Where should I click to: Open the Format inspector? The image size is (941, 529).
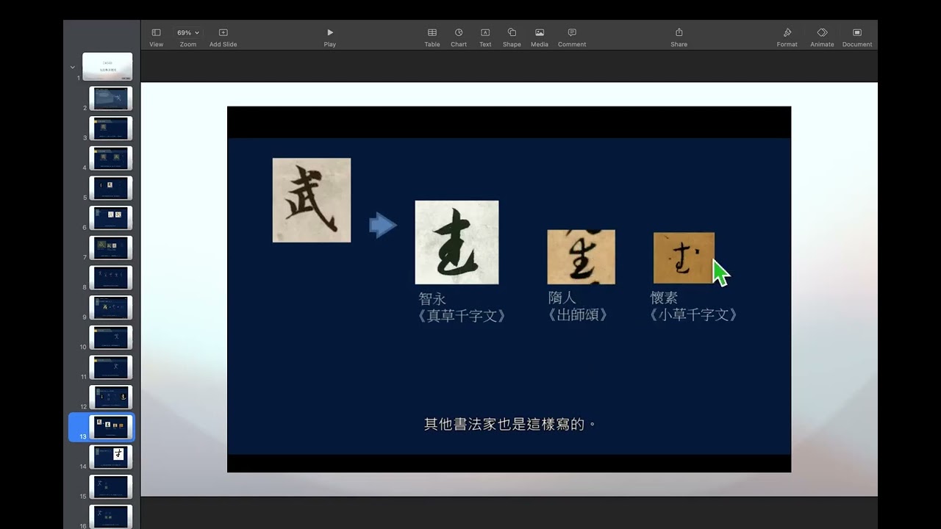pyautogui.click(x=787, y=37)
